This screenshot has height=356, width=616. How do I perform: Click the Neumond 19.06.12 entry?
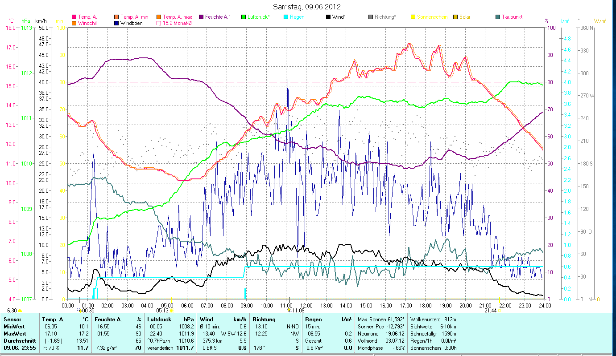coord(381,334)
